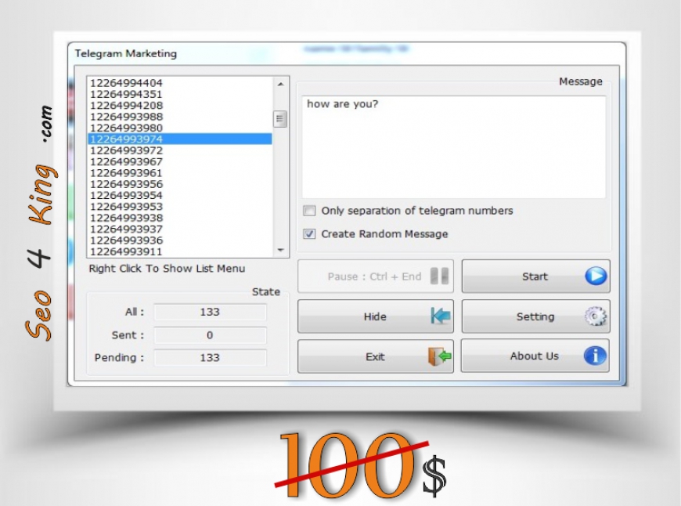Image resolution: width=681 pixels, height=506 pixels.
Task: Select number 12264993956
Action: click(180, 184)
